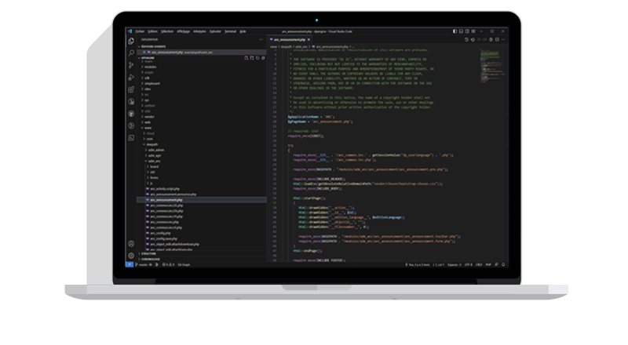The width and height of the screenshot is (628, 345).
Task: Open the Terminal menu
Action: coord(230,31)
